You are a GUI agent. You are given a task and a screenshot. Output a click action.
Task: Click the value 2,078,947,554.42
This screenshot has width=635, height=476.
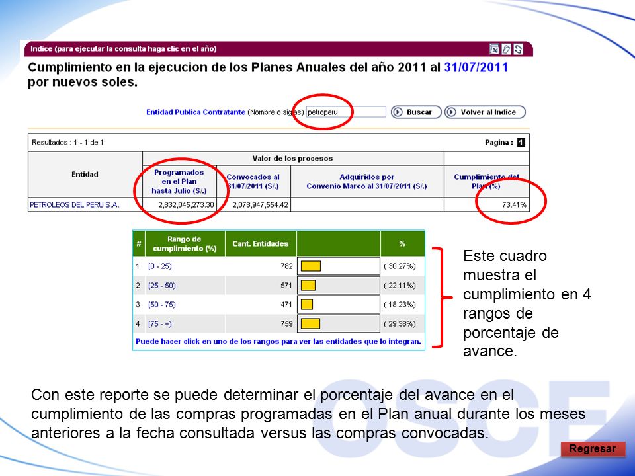click(261, 205)
